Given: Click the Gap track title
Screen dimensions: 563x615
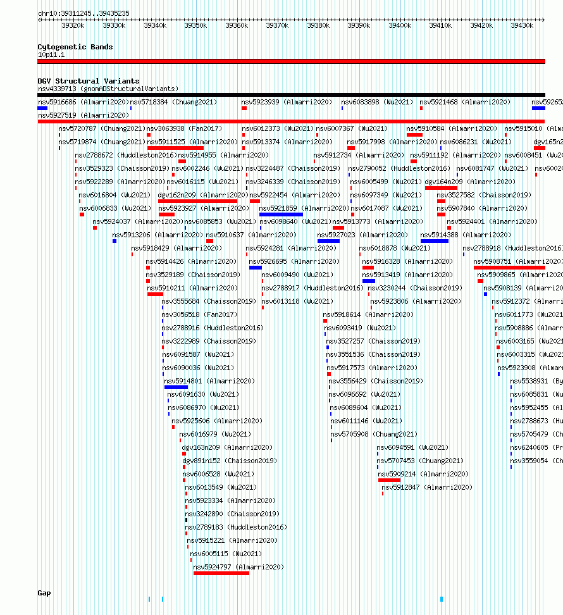Looking at the screenshot, I should 44,593.
